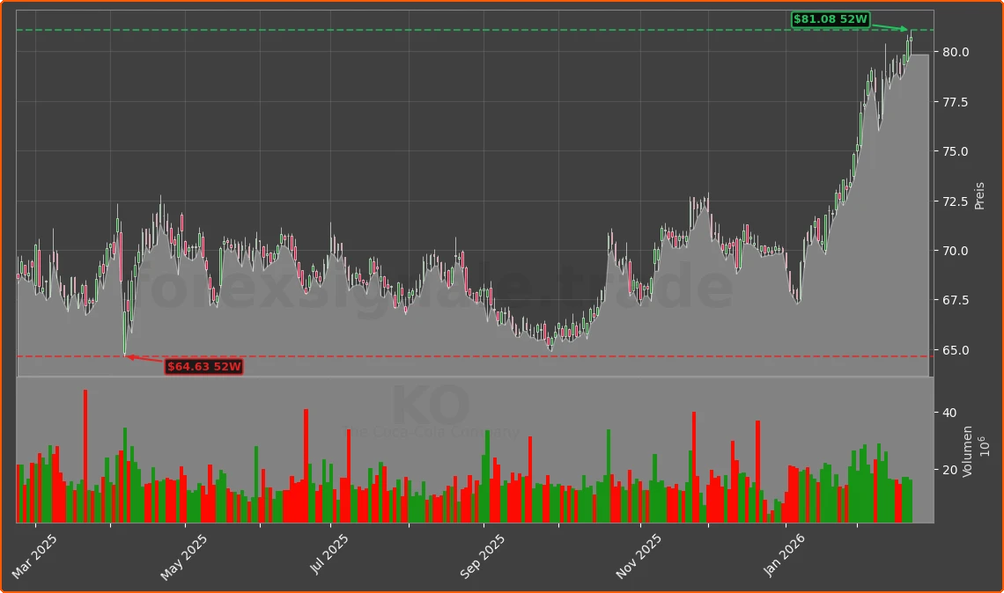The image size is (1004, 593).
Task: Click the $64.63 52W low label
Action: point(204,368)
